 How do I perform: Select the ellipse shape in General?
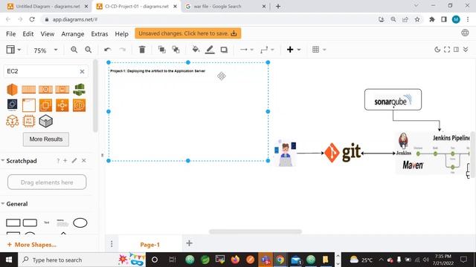tap(80, 222)
